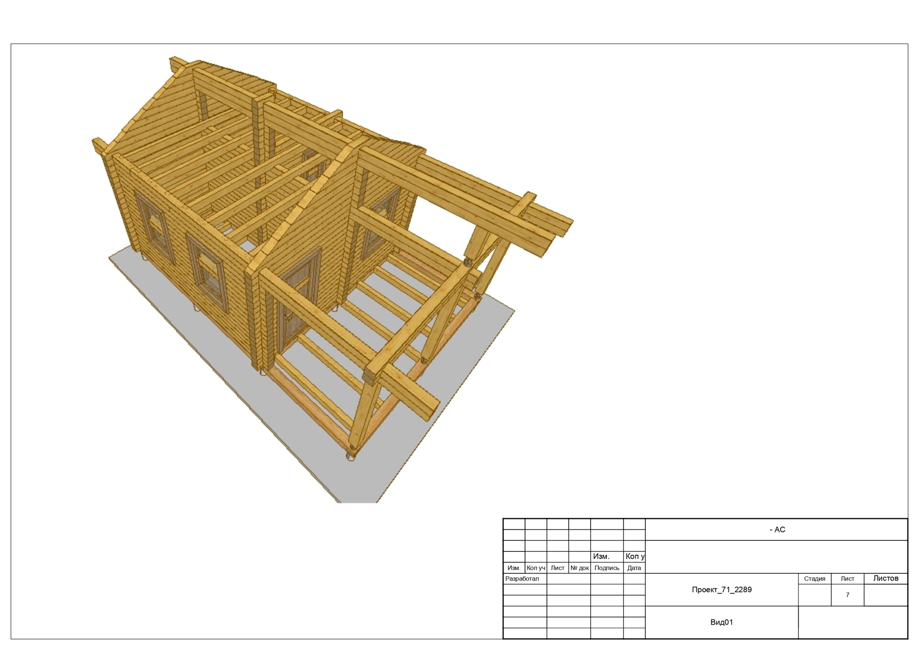This screenshot has height=650, width=919.
Task: Click the "Вид01" view name cell
Action: 721,622
